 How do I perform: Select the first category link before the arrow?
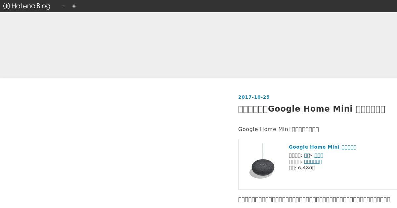coord(307,155)
